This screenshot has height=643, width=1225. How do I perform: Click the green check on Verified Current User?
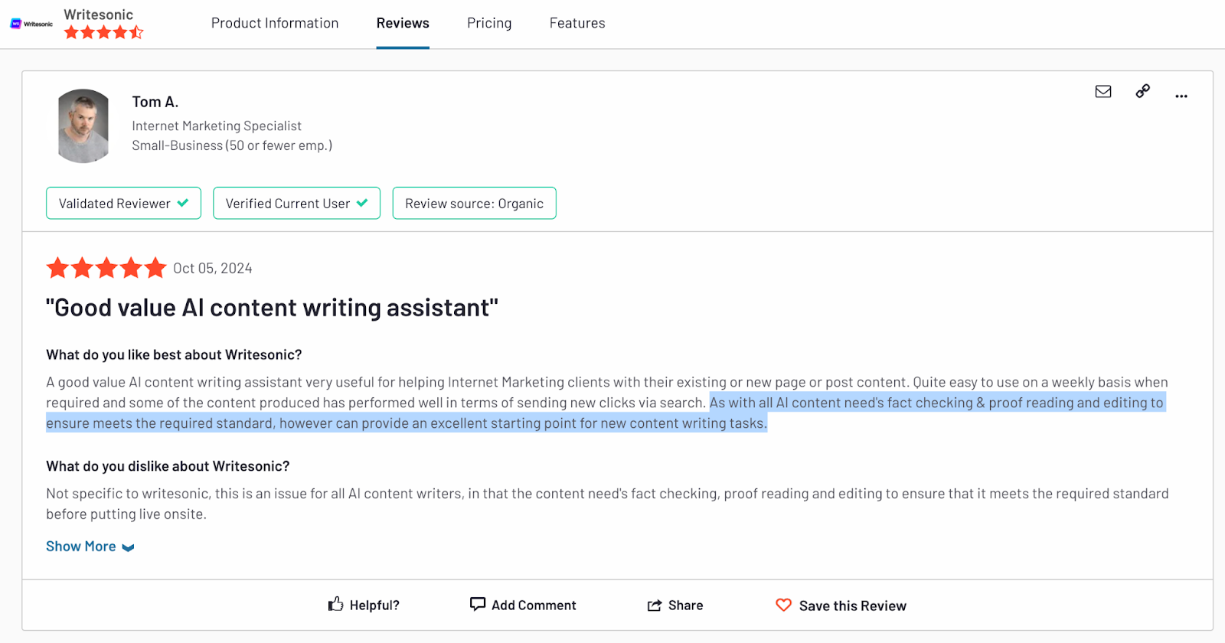pyautogui.click(x=362, y=203)
